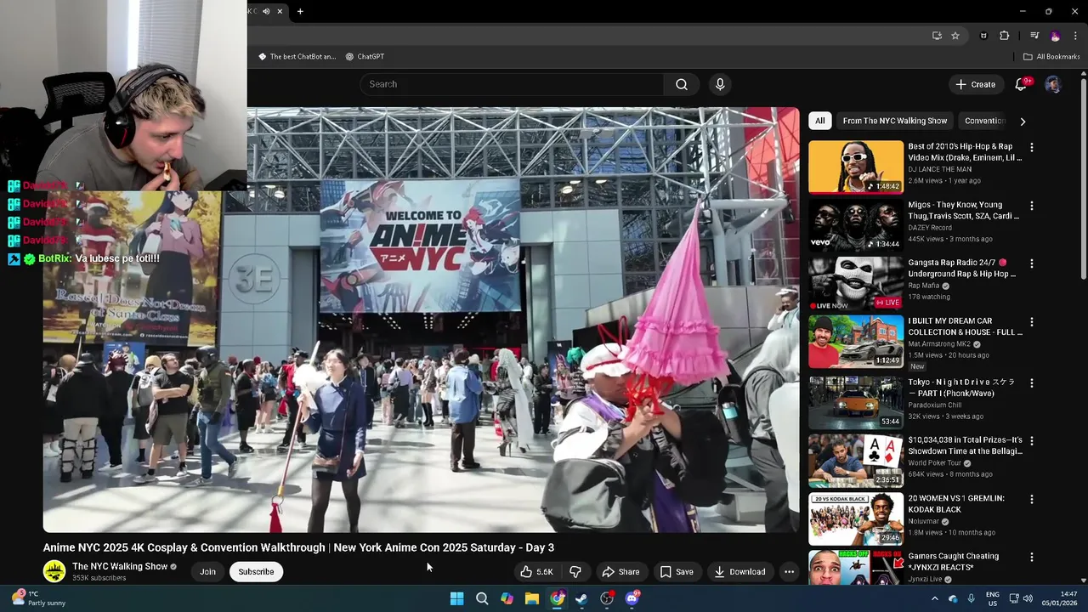Open Dream Car Collection thumbnail
This screenshot has height=612, width=1088.
856,342
